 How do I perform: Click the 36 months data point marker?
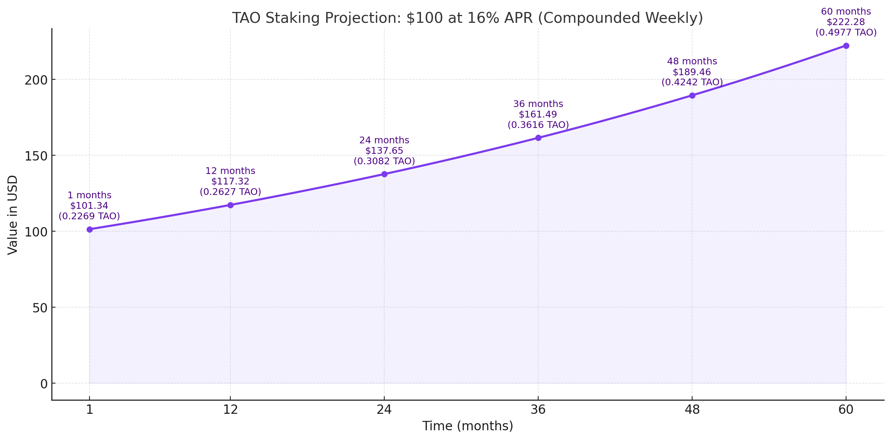pos(538,138)
